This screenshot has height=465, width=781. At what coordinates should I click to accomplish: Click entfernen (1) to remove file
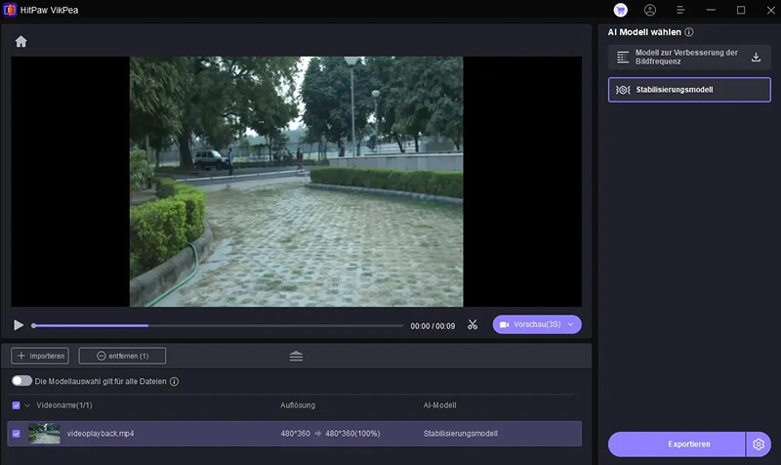point(122,356)
